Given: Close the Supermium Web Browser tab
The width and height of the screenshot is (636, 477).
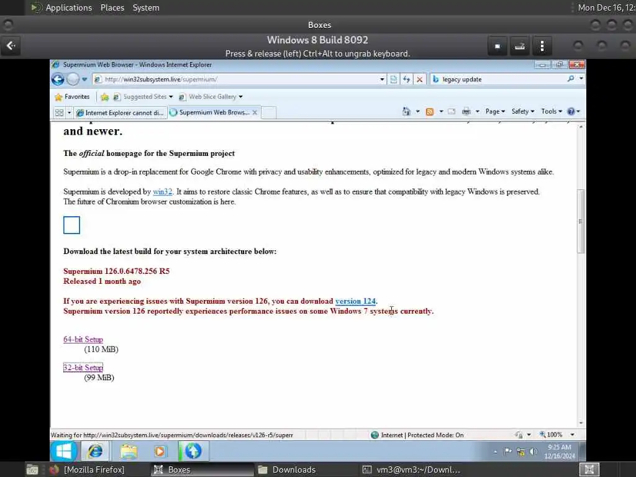Looking at the screenshot, I should [x=255, y=112].
